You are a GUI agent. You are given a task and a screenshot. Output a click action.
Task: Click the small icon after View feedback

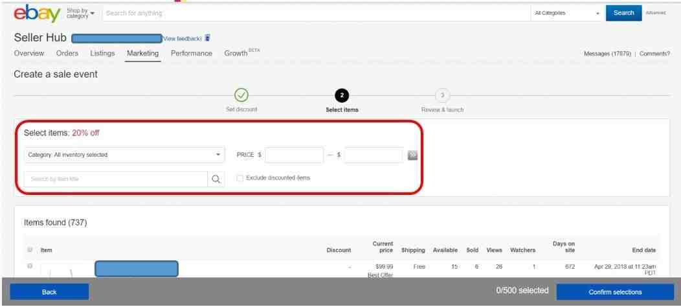(x=207, y=38)
